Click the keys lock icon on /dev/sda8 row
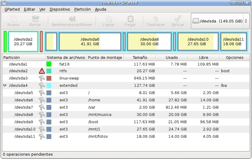 point(42,115)
